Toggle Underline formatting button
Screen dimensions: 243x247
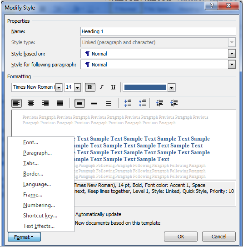pos(113,87)
